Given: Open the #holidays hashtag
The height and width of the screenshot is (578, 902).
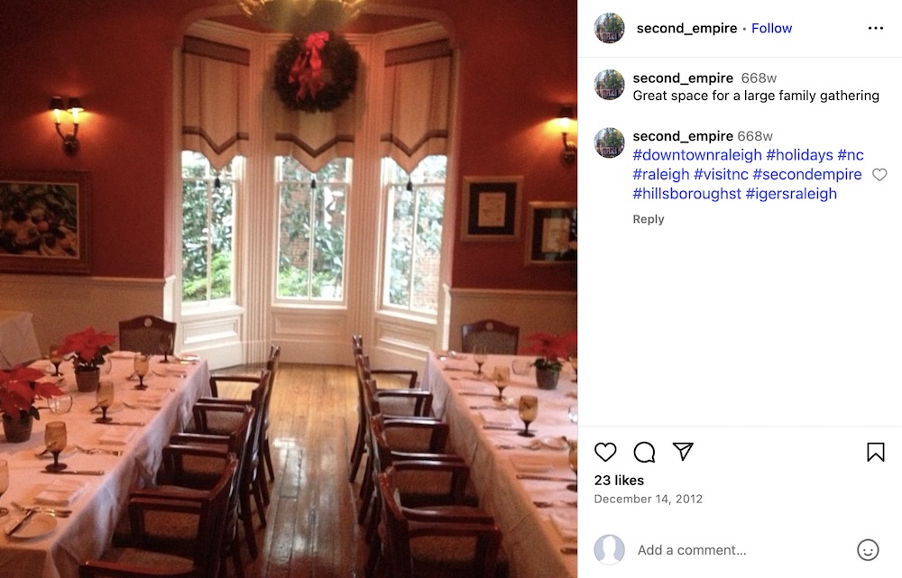Looking at the screenshot, I should click(799, 155).
